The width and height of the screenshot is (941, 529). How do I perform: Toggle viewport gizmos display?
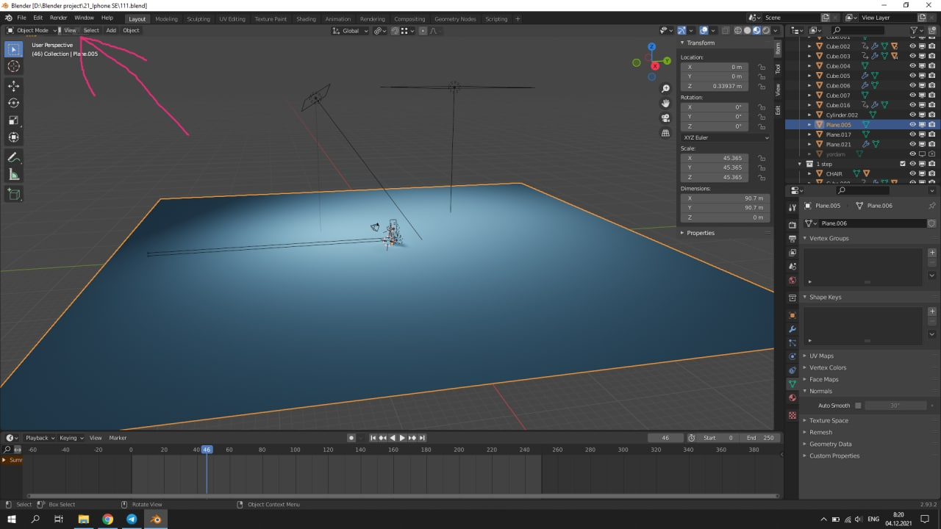point(681,30)
